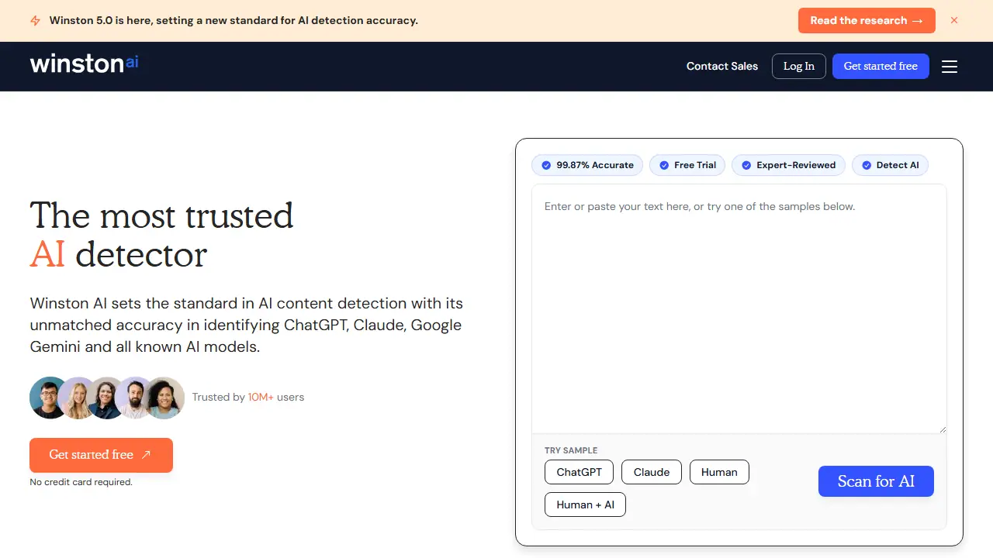The image size is (993, 558).
Task: Click the Read the research button
Action: [x=867, y=21]
